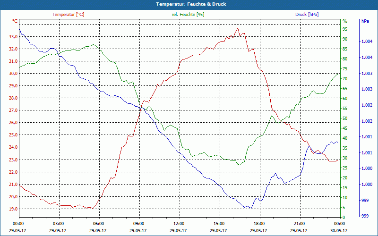This screenshot has width=378, height=236.
Task: Click the chart title 'Temperatur, Feuchte & Druck'
Action: (191, 4)
